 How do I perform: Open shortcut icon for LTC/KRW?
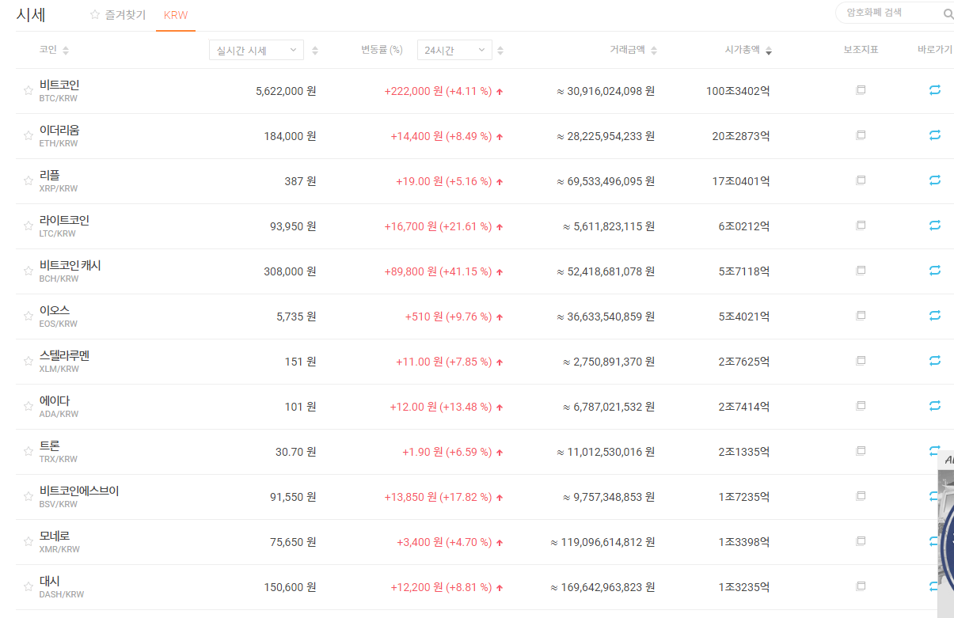935,226
